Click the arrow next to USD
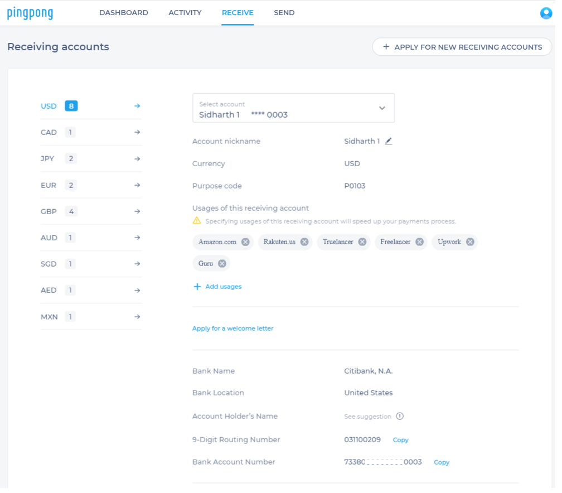This screenshot has width=562, height=493. pos(137,106)
